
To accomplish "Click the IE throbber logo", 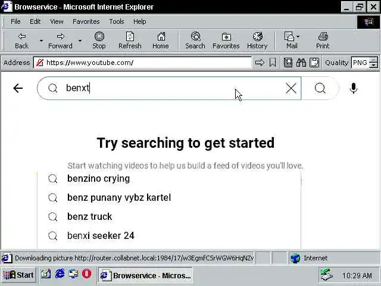I will (x=368, y=22).
